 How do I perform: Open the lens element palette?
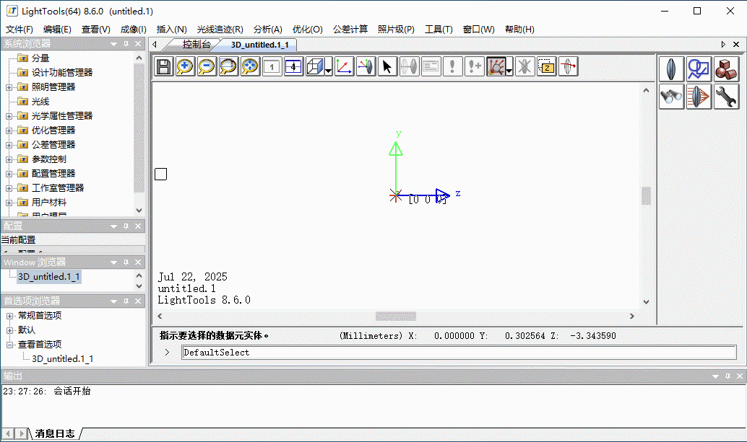tap(672, 69)
